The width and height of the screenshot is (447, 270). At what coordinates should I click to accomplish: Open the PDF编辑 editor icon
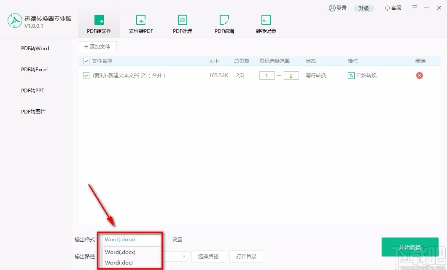coord(224,20)
